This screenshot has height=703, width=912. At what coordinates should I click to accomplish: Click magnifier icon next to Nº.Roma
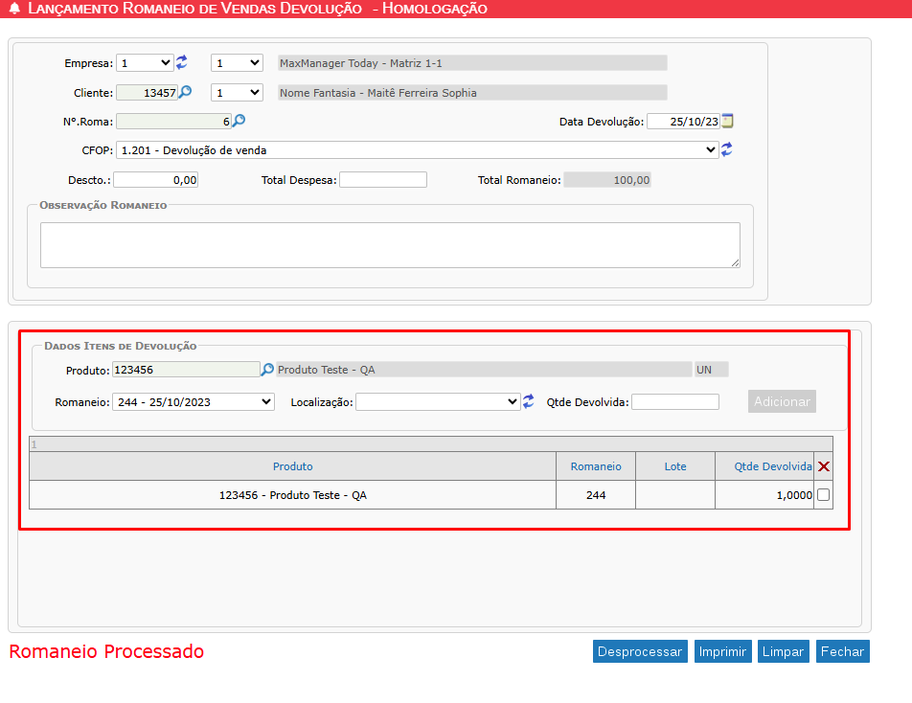[x=239, y=122]
